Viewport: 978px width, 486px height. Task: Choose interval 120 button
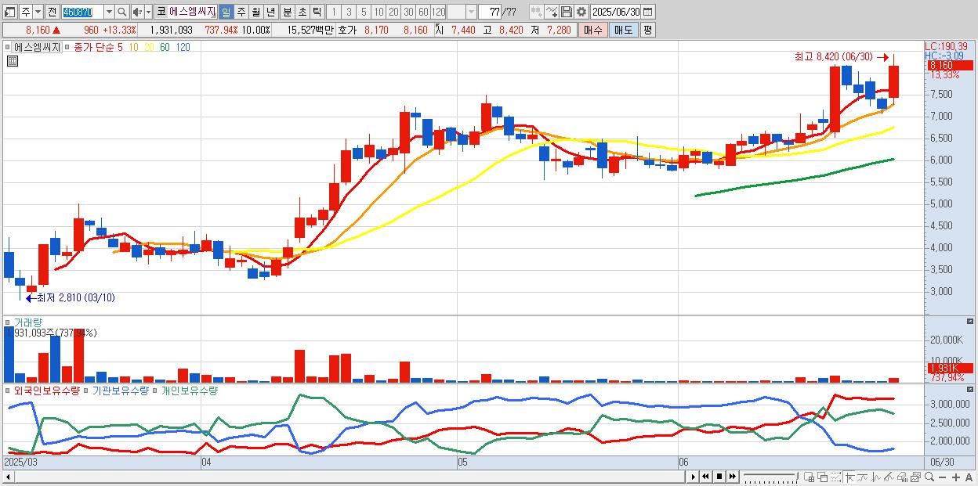point(439,13)
